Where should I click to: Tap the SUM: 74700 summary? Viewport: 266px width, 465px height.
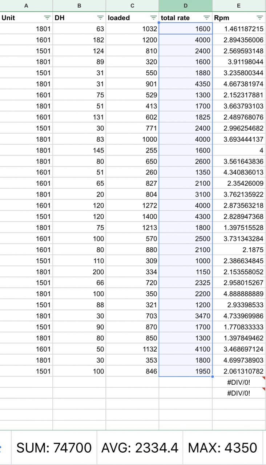tap(54, 448)
